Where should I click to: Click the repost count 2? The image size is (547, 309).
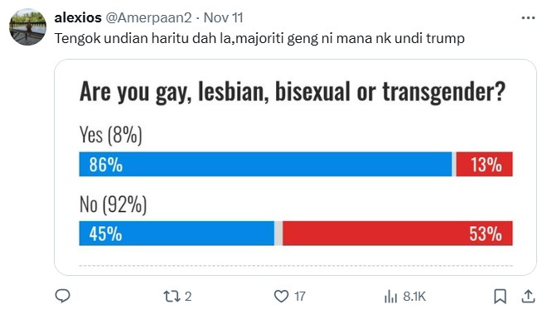coord(188,297)
